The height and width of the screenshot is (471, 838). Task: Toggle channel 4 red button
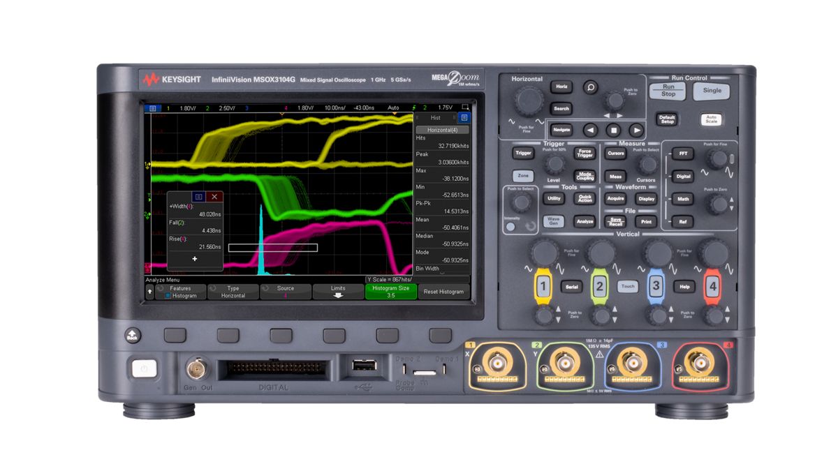click(712, 286)
